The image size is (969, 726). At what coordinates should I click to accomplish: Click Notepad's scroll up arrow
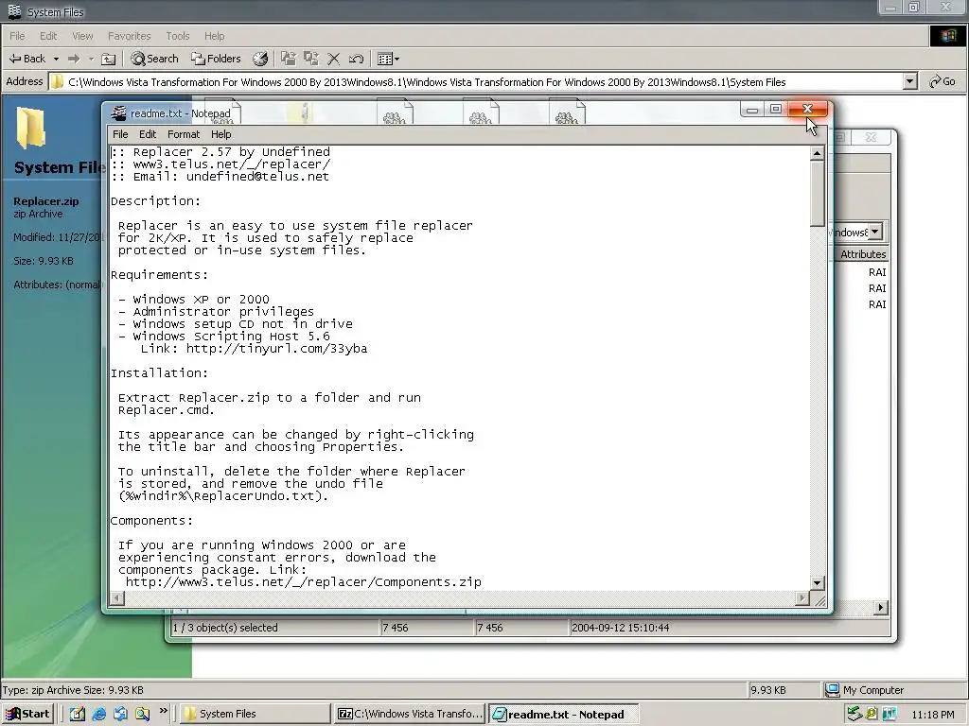pyautogui.click(x=817, y=152)
